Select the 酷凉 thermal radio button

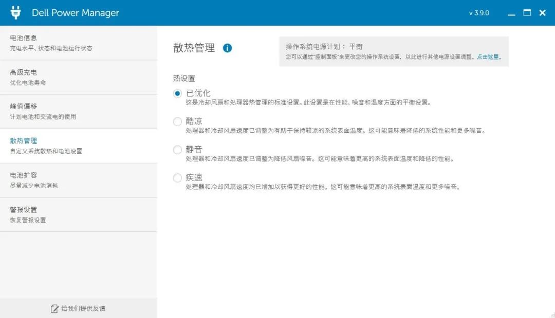[177, 122]
